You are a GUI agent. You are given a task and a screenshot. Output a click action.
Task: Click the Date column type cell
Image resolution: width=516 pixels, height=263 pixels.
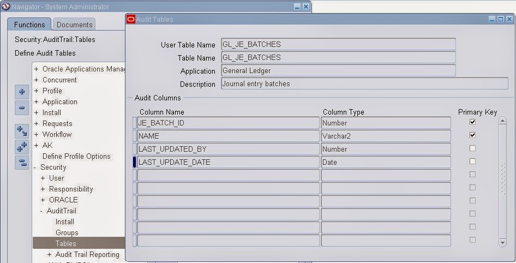[386, 162]
